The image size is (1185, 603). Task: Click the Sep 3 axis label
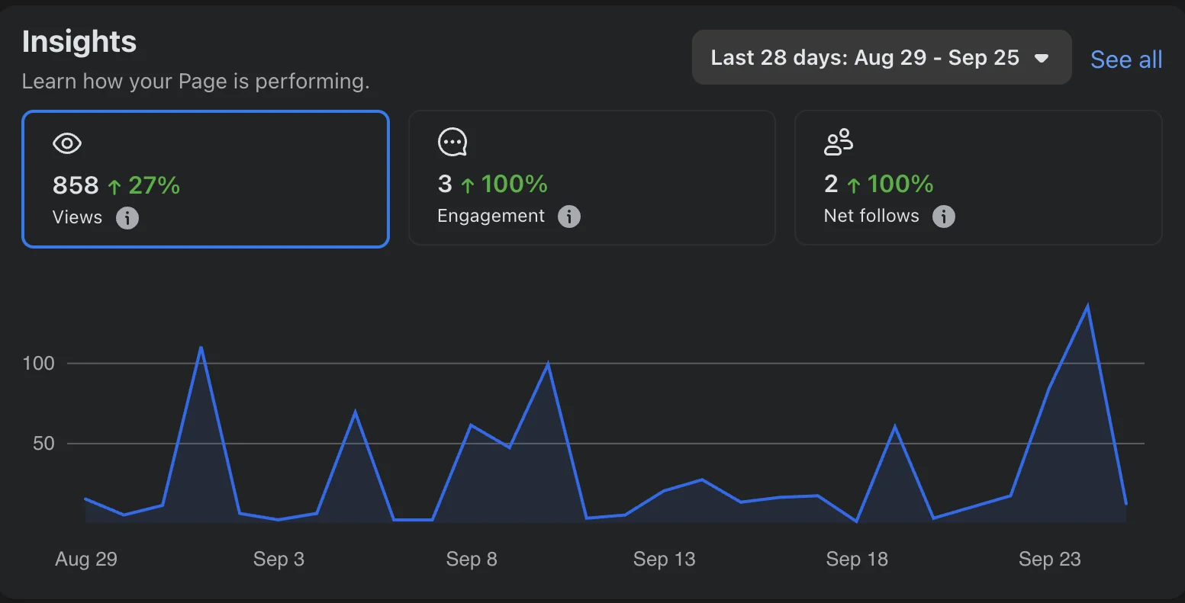(279, 559)
